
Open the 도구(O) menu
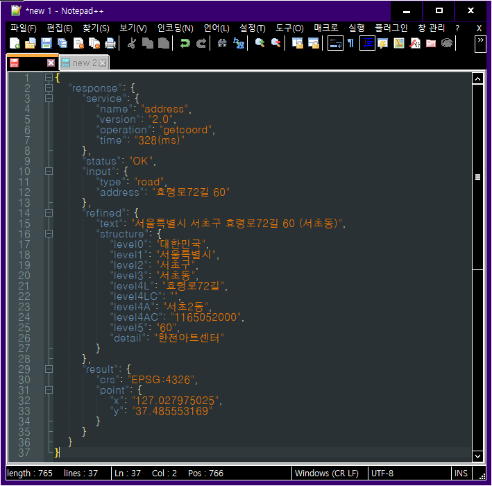tap(289, 28)
